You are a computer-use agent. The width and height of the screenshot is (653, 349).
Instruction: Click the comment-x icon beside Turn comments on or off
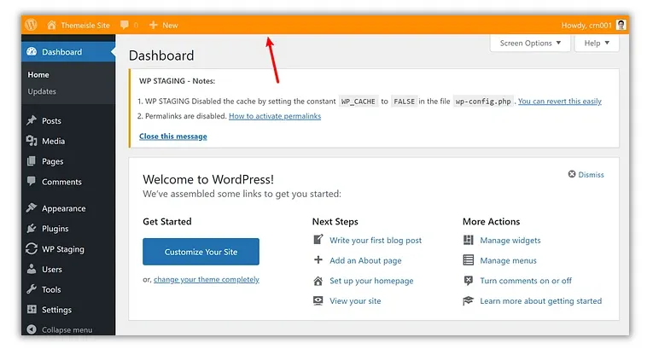pyautogui.click(x=469, y=280)
